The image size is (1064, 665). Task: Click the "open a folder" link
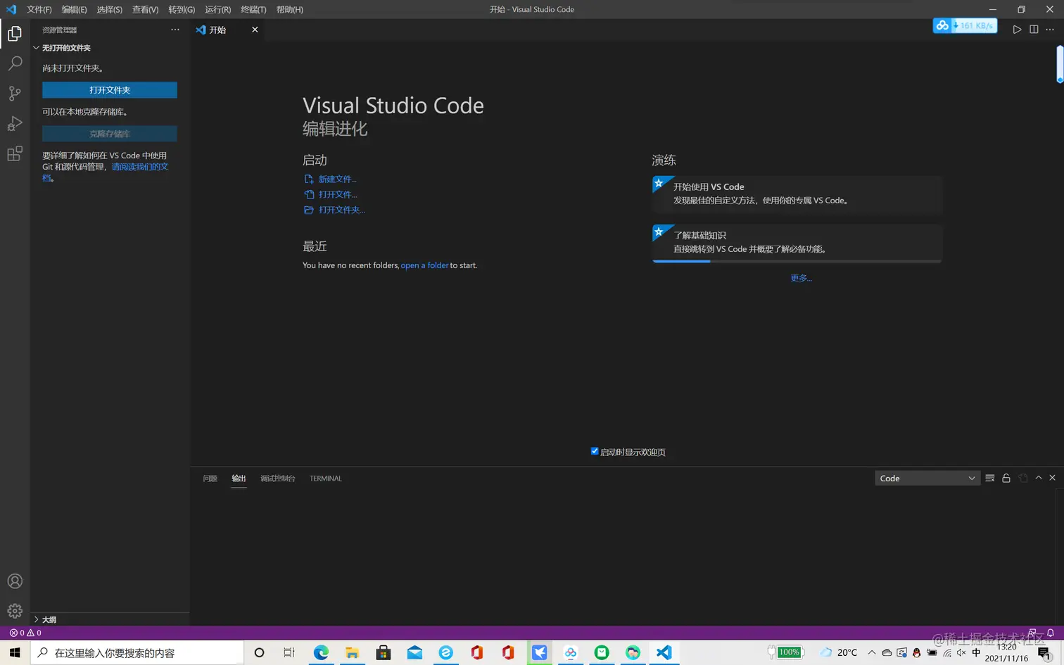point(424,265)
